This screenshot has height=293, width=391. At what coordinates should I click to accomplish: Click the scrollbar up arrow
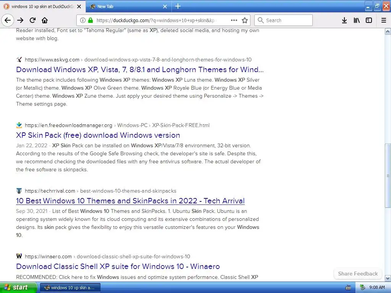(388, 31)
